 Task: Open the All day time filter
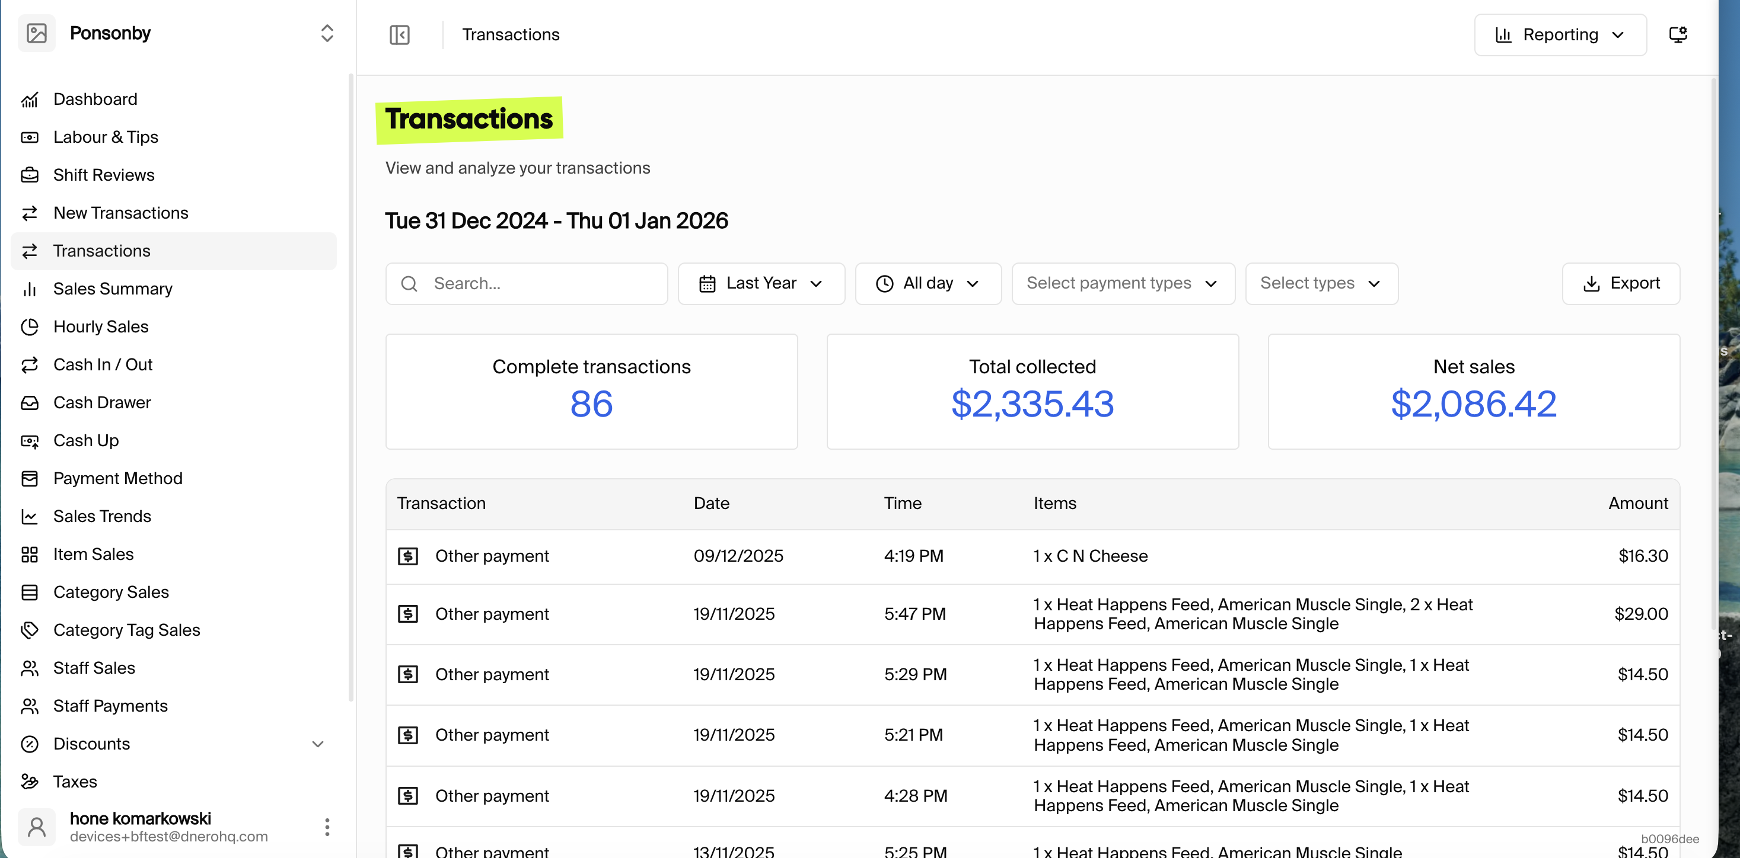tap(928, 283)
